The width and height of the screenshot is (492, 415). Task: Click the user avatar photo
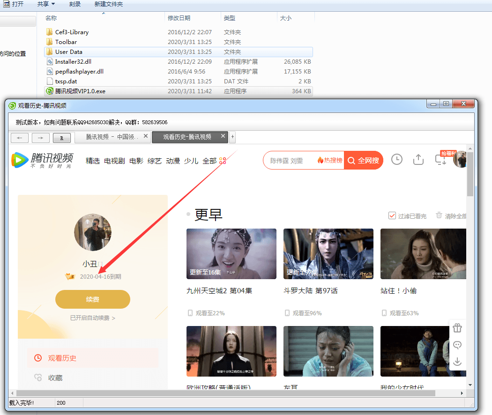(92, 233)
